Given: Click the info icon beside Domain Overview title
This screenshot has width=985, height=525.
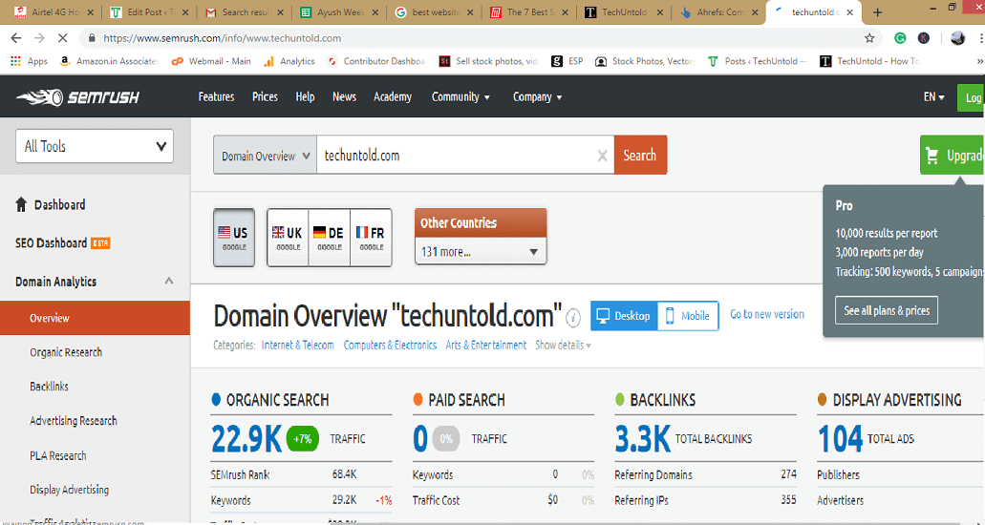Looking at the screenshot, I should (x=573, y=318).
